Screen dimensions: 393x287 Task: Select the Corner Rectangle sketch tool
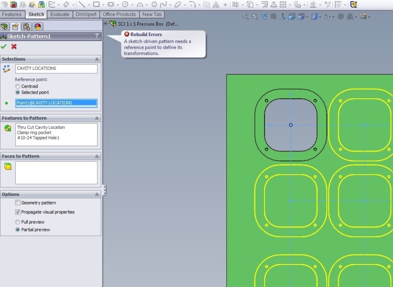point(96,4)
